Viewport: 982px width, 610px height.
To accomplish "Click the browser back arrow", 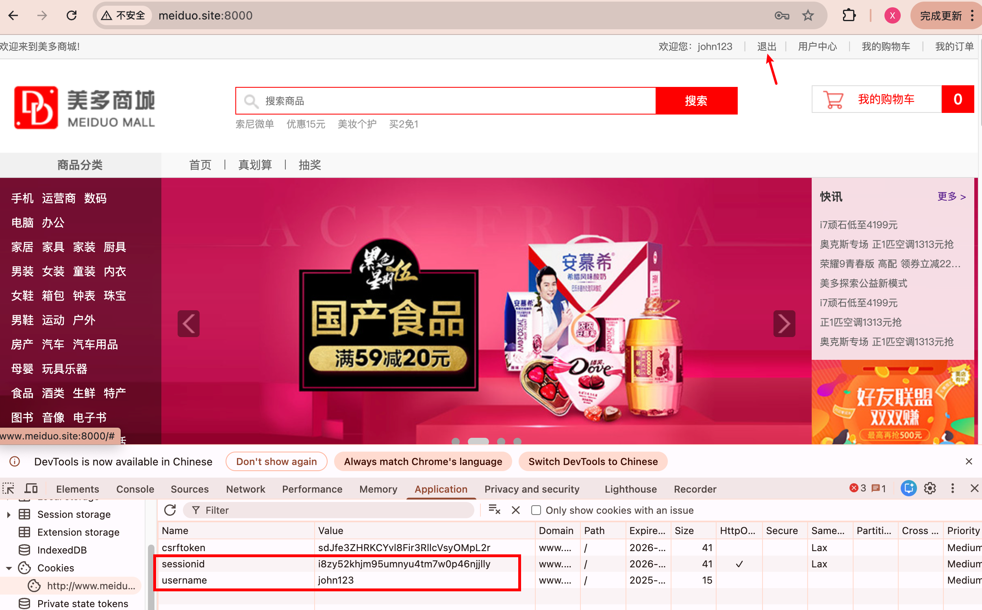I will (x=13, y=15).
